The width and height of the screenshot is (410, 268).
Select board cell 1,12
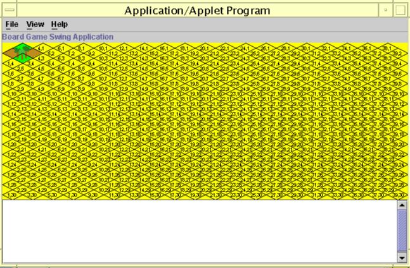pyautogui.click(x=12, y=104)
